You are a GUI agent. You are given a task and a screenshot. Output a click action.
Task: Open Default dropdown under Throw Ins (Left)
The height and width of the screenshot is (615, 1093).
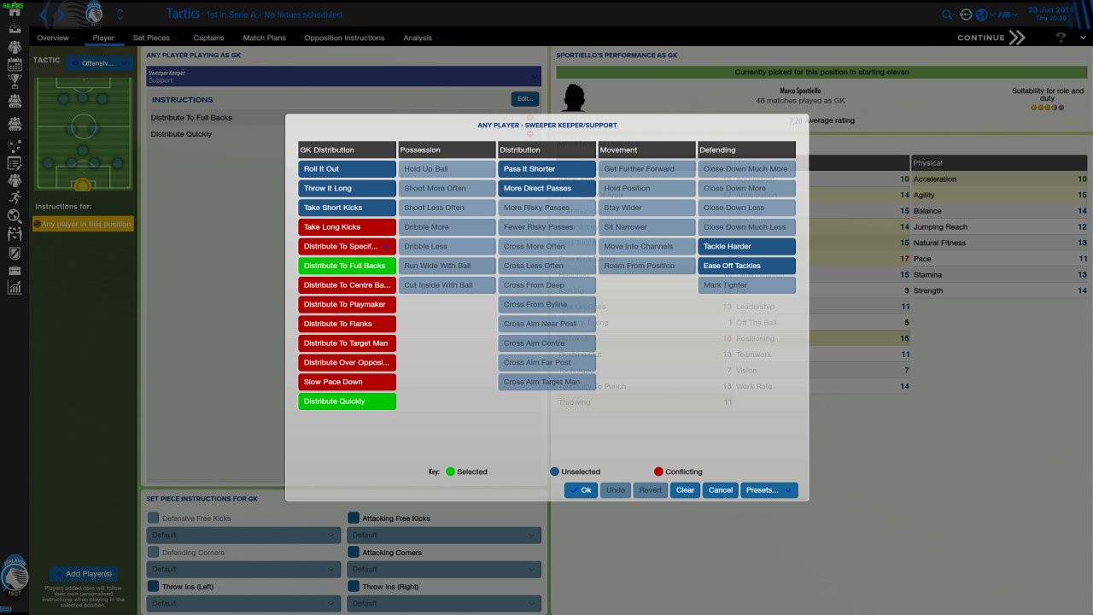point(244,604)
